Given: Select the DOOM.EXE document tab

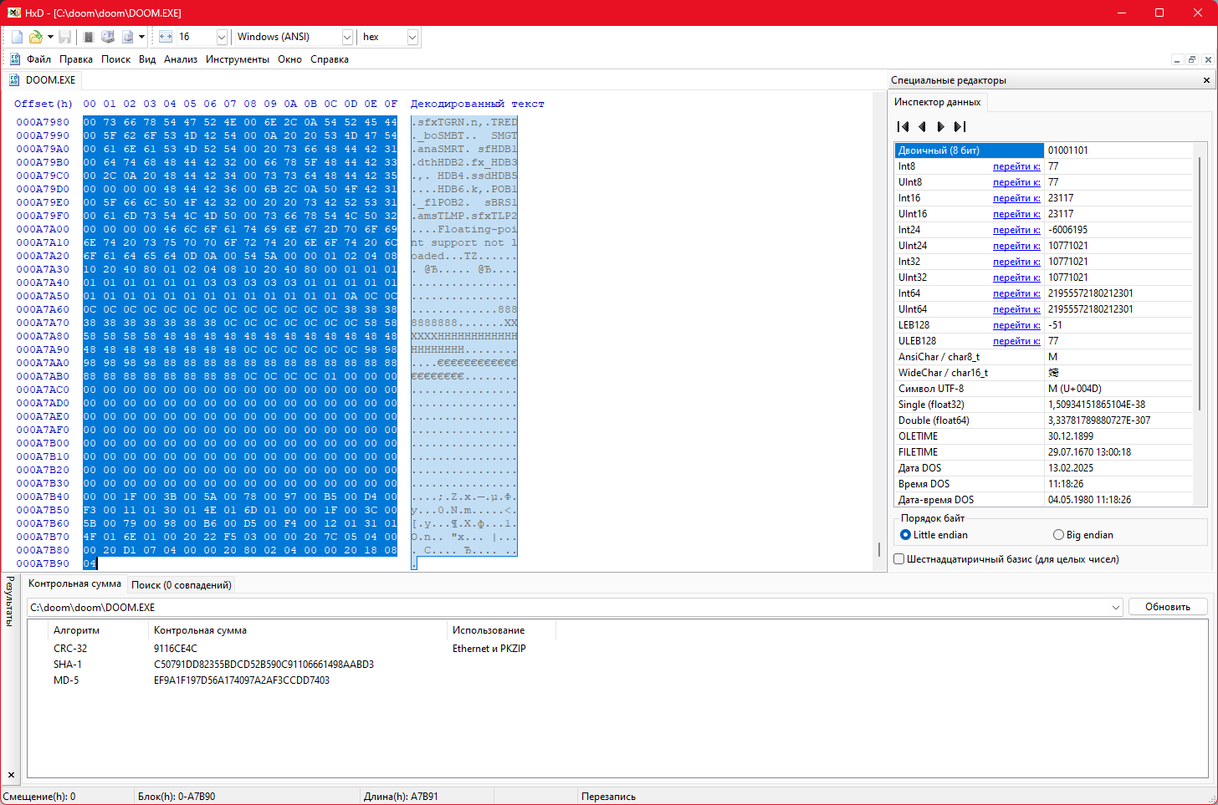Looking at the screenshot, I should pyautogui.click(x=43, y=80).
